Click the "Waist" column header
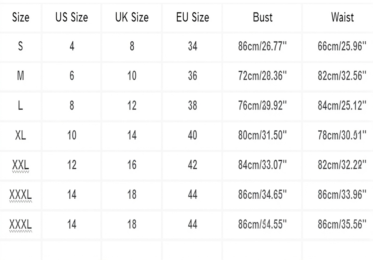The height and width of the screenshot is (260, 373). [342, 17]
